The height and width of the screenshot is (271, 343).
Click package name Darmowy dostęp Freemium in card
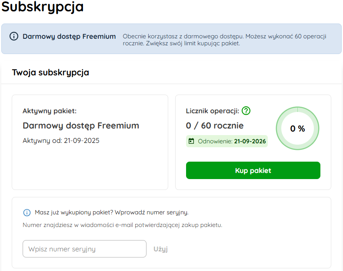(81, 125)
